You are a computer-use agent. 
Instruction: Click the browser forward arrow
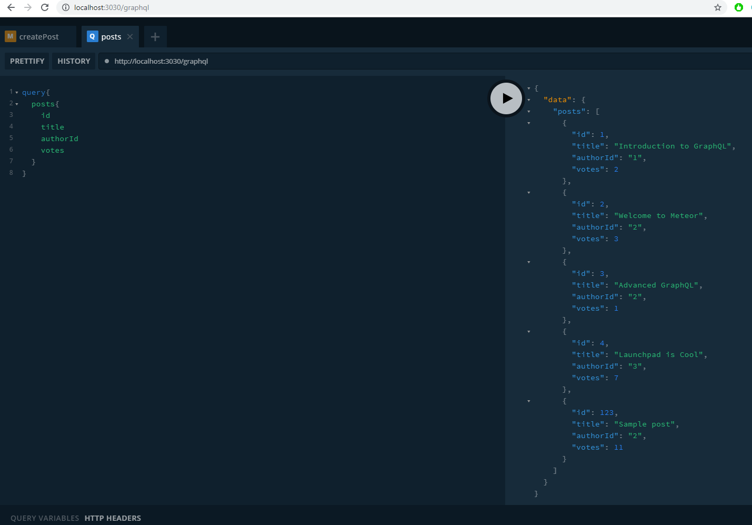pos(28,7)
